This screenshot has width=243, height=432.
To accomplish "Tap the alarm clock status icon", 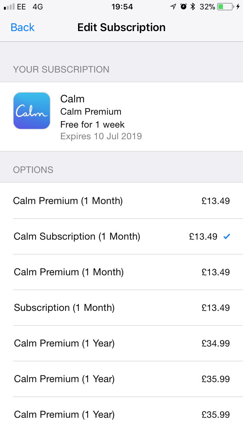I will point(184,6).
